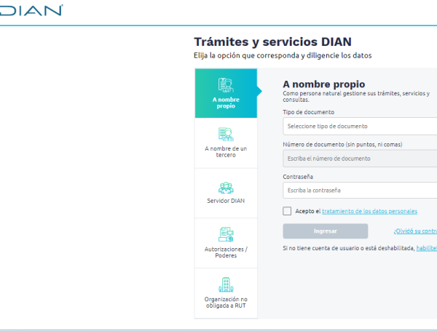The width and height of the screenshot is (437, 331).
Task: Select the A nombre propio icon
Action: [x=226, y=85]
